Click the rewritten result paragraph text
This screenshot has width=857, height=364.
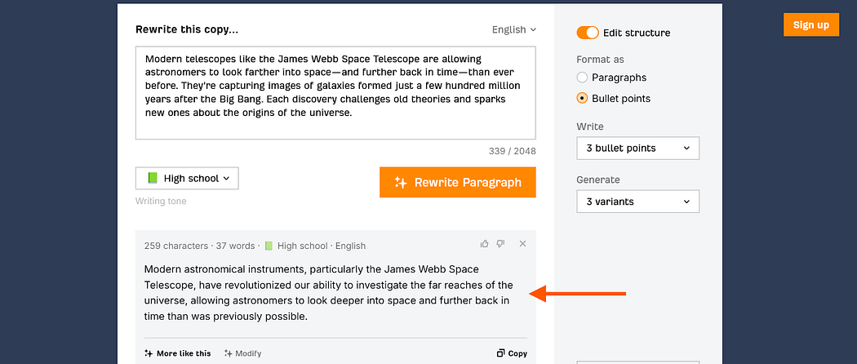[x=328, y=292]
